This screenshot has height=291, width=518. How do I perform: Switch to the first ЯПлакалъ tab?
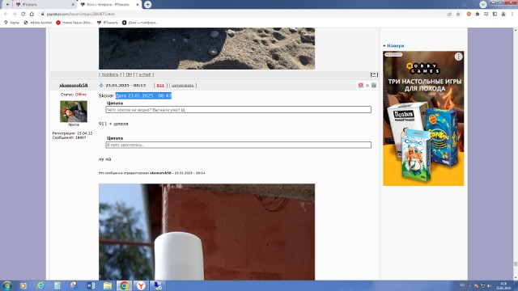pos(45,5)
